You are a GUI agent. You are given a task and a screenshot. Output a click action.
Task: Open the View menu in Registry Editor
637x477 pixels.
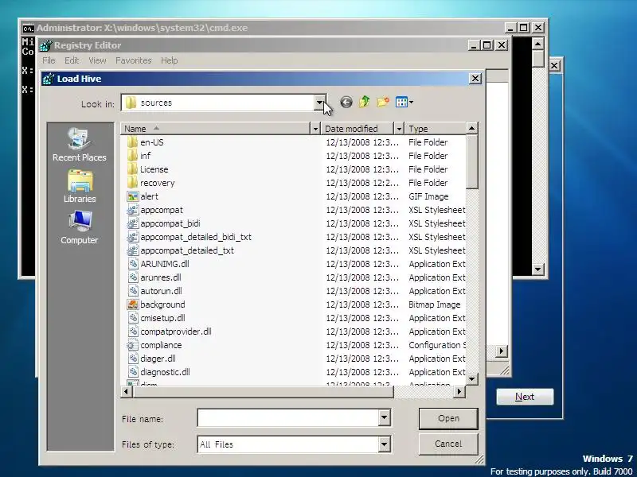(x=97, y=60)
